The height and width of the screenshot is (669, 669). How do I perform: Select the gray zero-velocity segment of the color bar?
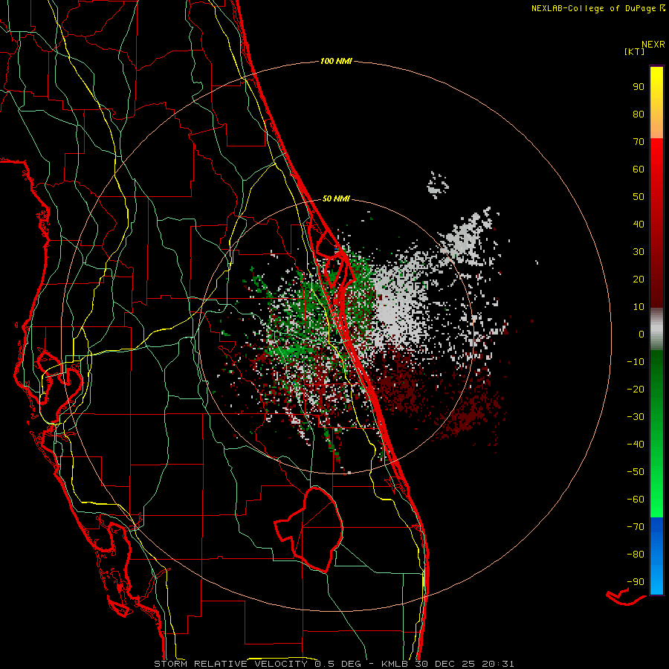pos(656,329)
